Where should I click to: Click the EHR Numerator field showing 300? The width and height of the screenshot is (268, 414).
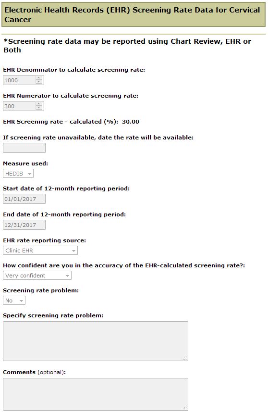(24, 106)
